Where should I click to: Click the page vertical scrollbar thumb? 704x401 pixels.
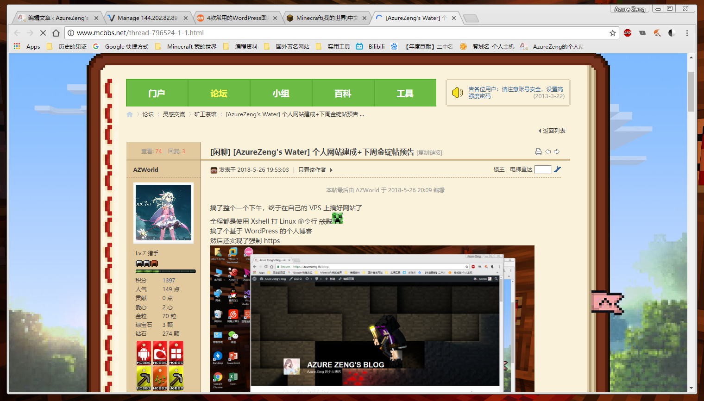(x=691, y=92)
